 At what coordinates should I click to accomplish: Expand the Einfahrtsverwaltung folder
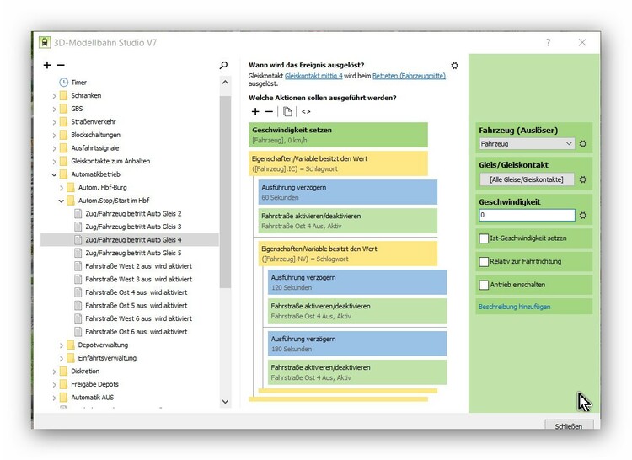click(x=62, y=359)
